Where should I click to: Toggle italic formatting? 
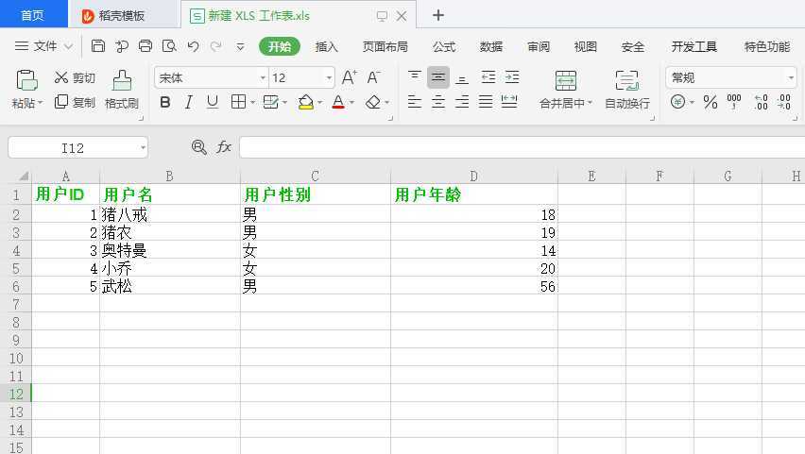click(189, 102)
